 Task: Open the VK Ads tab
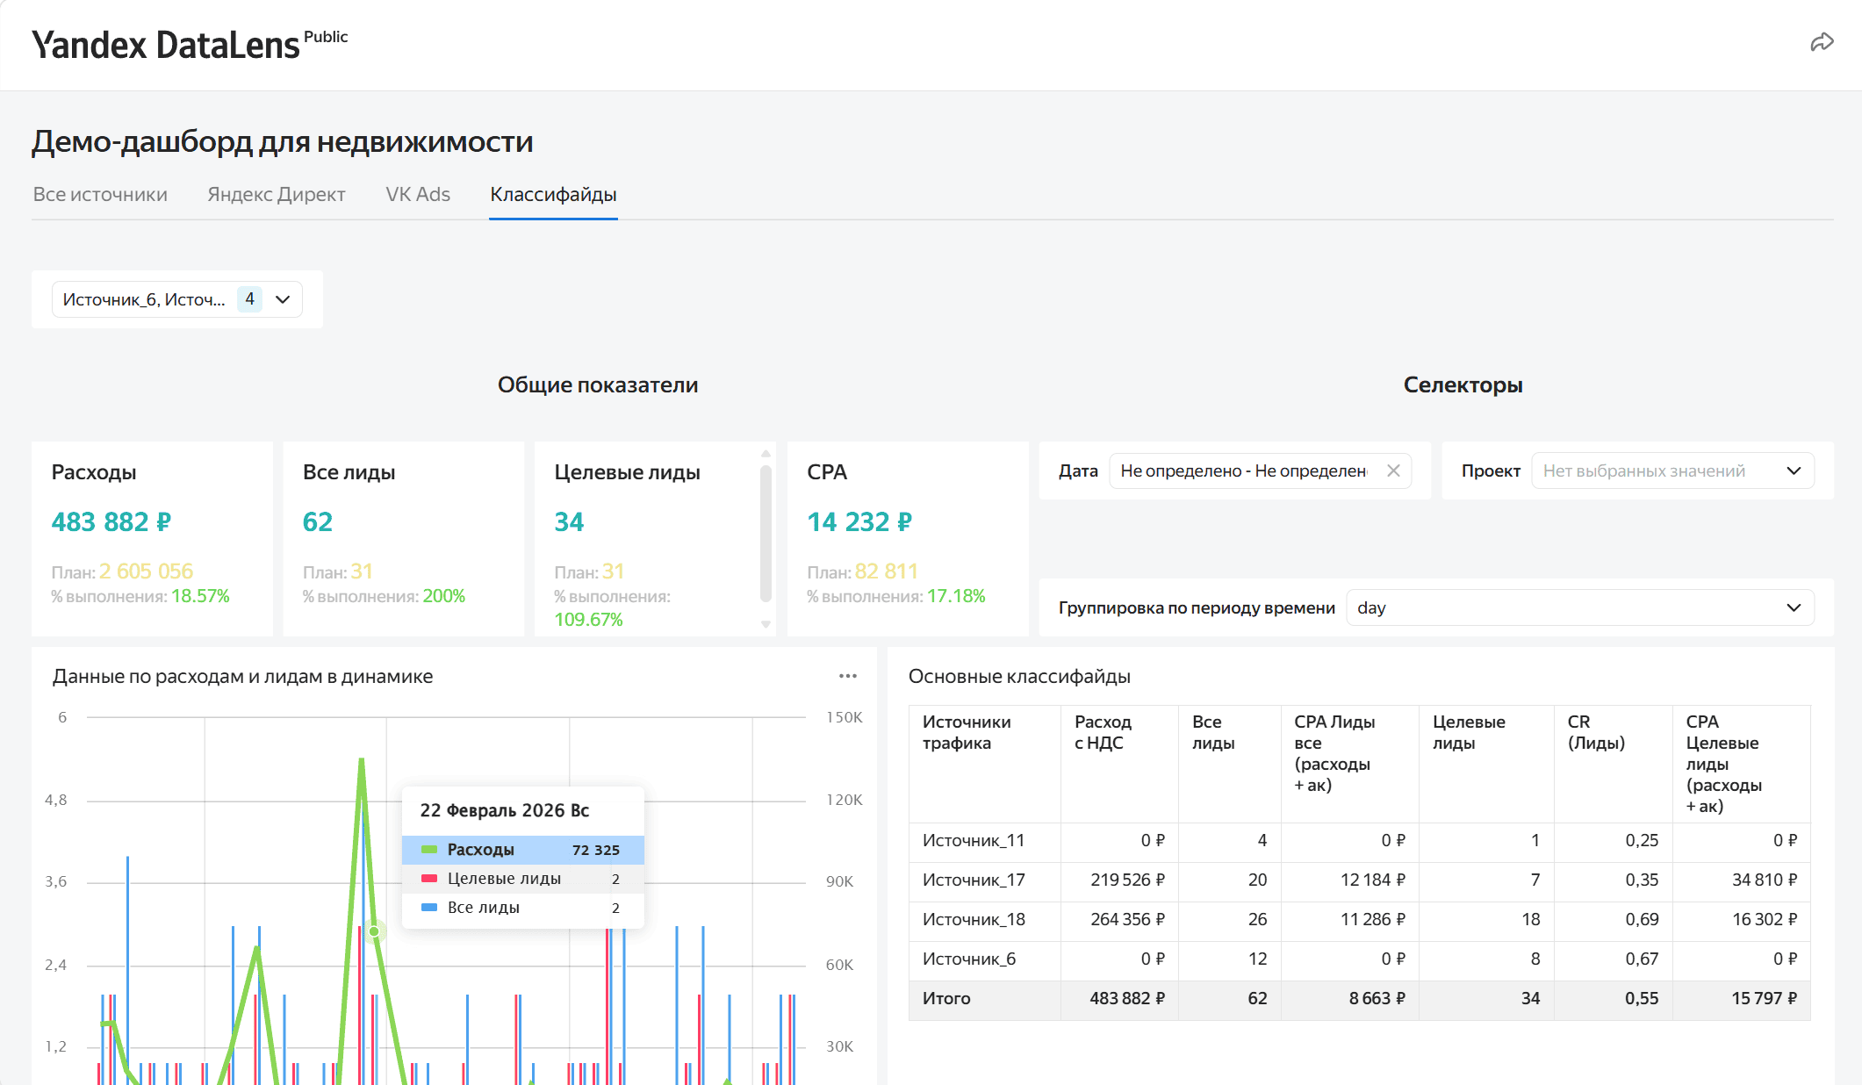tap(418, 194)
